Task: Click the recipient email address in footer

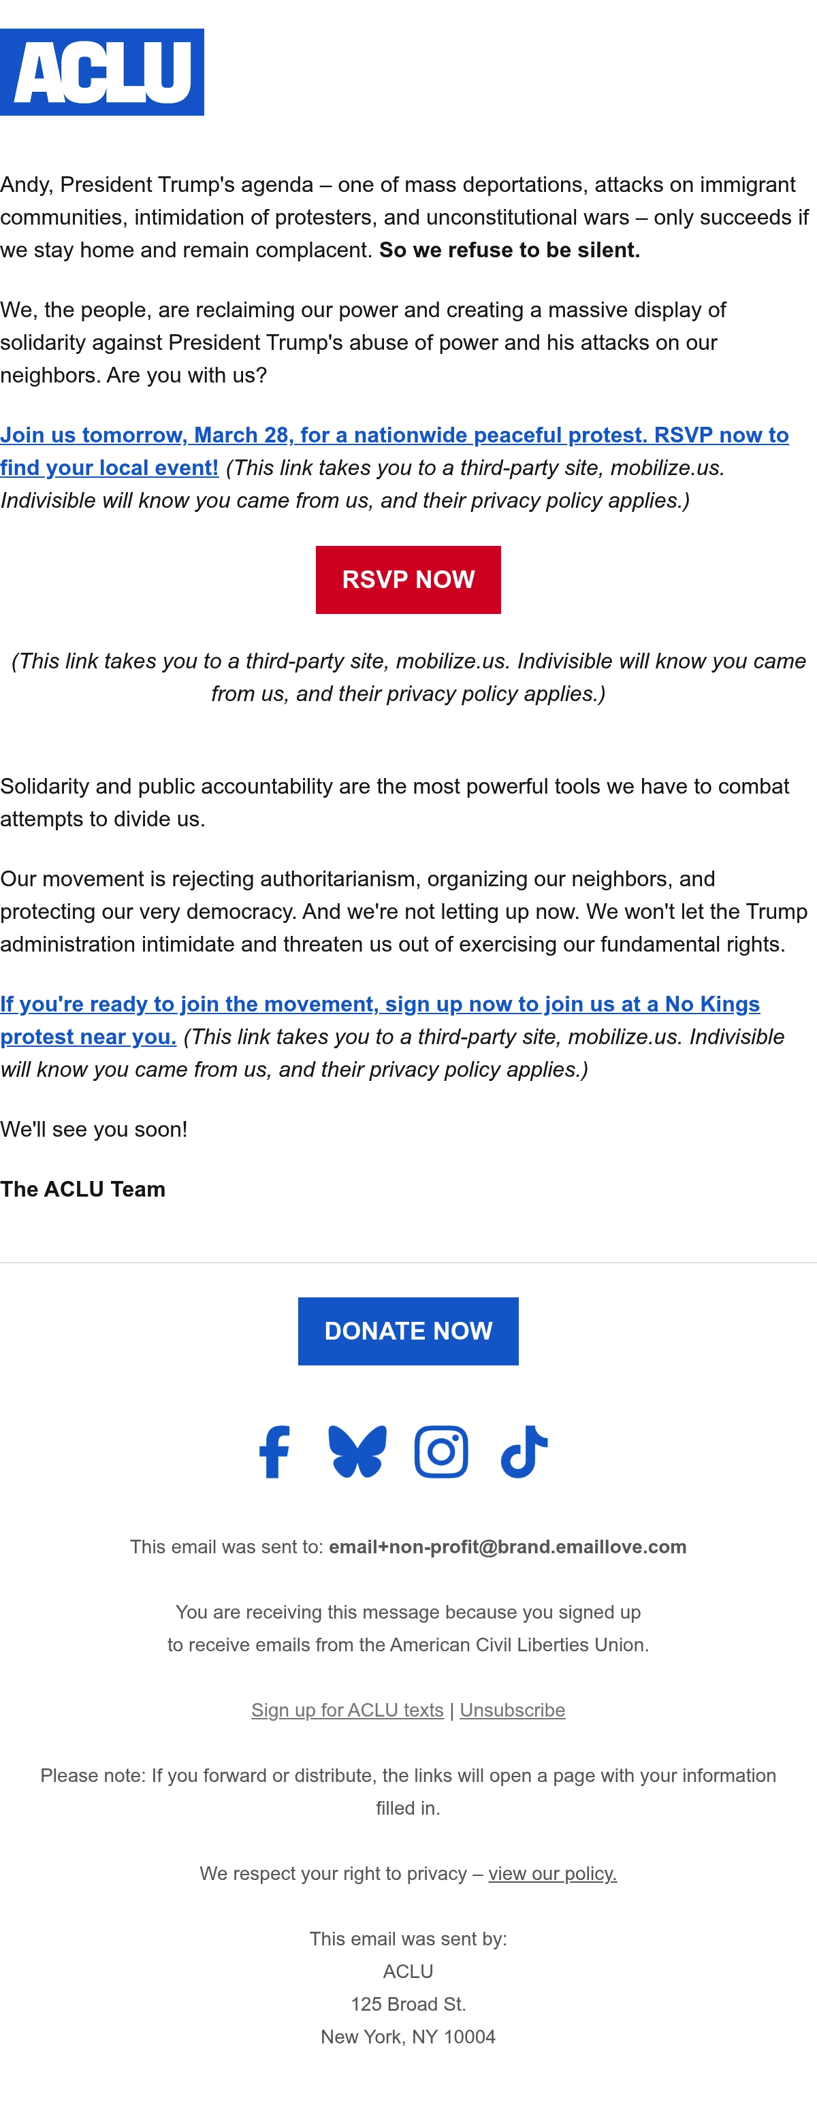Action: [x=508, y=1546]
